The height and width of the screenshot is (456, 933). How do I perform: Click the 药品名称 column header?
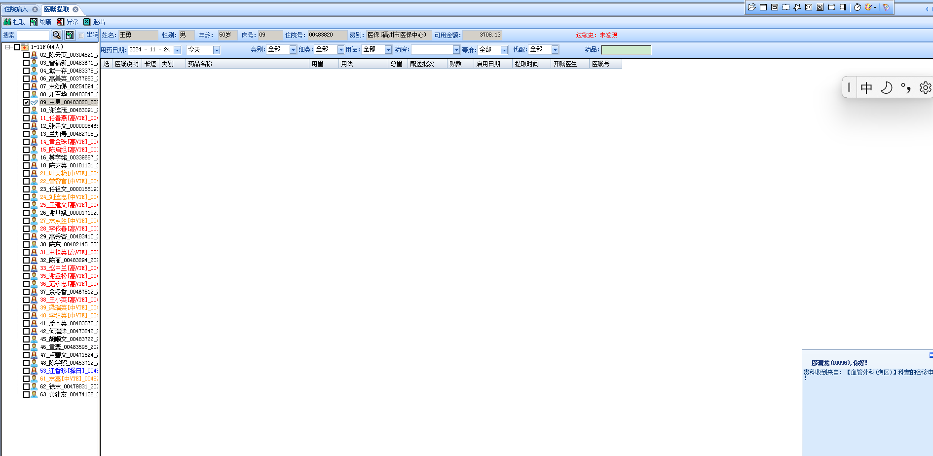coord(248,64)
